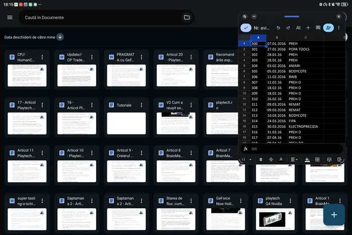Create a new document with the plus button

334,215
